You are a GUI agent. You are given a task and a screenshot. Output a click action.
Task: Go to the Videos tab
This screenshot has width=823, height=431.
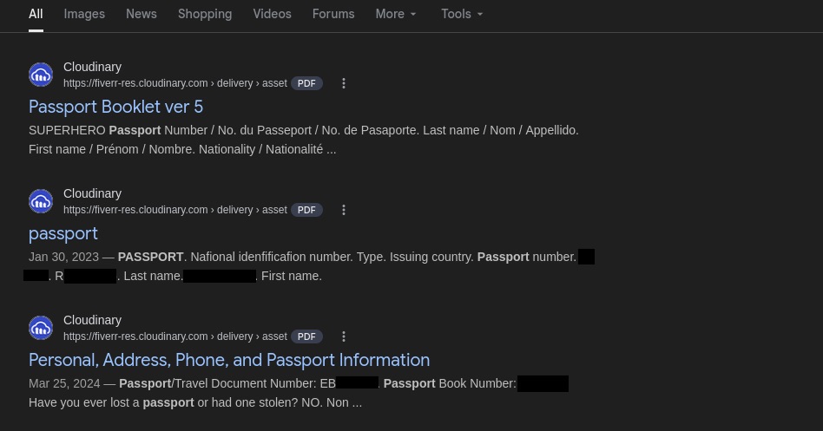[x=273, y=14]
